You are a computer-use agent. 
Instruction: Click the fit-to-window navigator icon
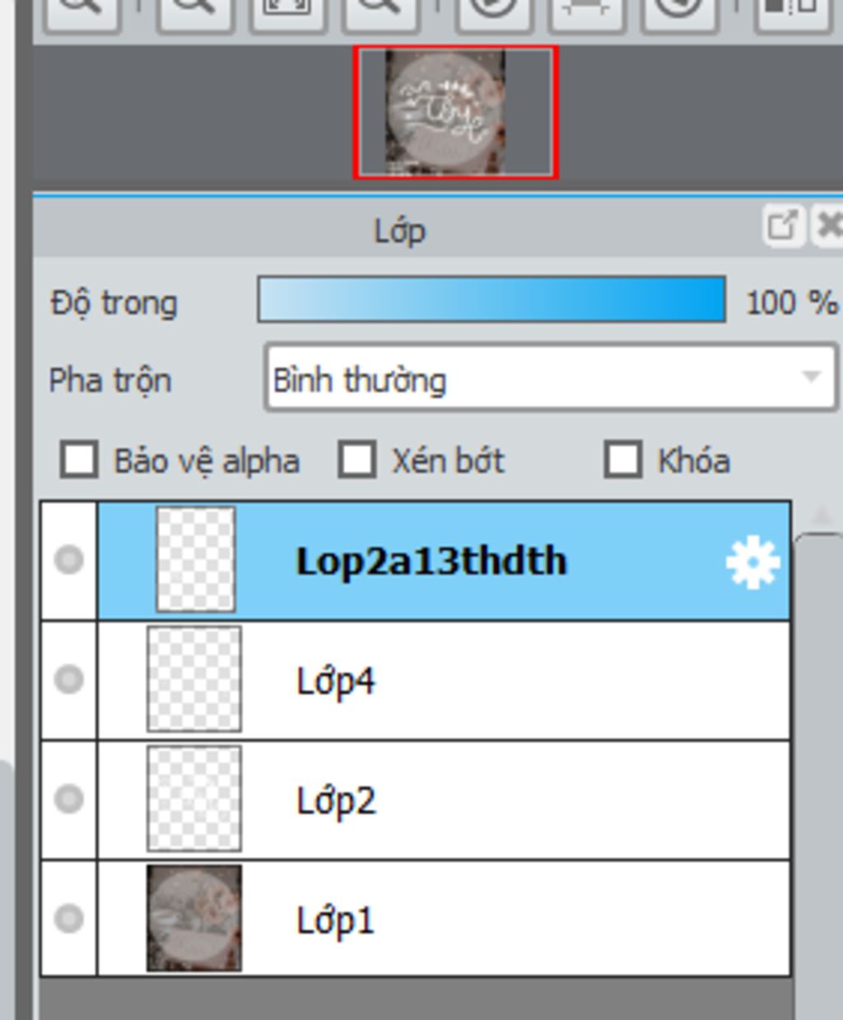[x=287, y=10]
